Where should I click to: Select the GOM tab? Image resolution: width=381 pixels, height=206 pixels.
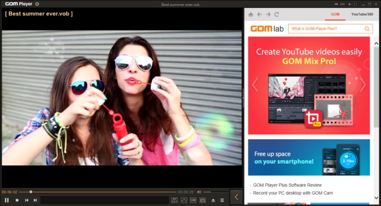coord(335,14)
